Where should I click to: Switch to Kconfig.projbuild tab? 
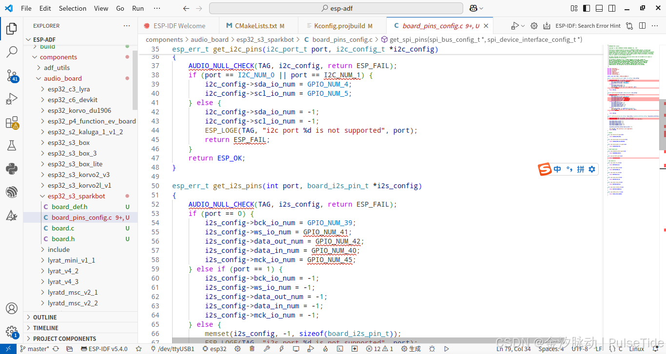pyautogui.click(x=343, y=26)
